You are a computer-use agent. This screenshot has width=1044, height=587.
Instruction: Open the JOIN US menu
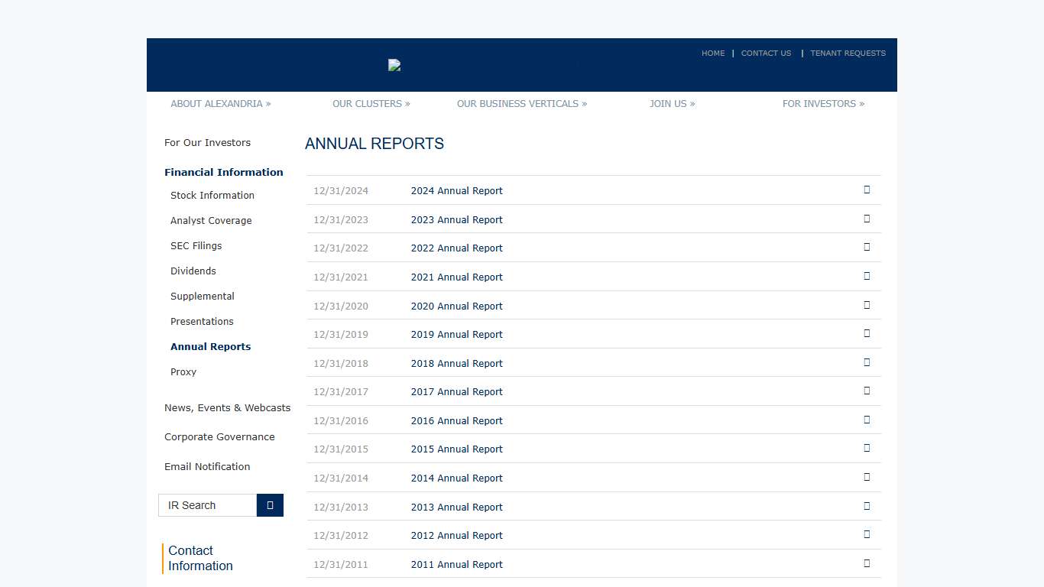coord(672,103)
